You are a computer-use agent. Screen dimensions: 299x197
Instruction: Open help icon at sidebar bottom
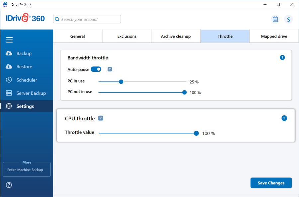pos(9,185)
